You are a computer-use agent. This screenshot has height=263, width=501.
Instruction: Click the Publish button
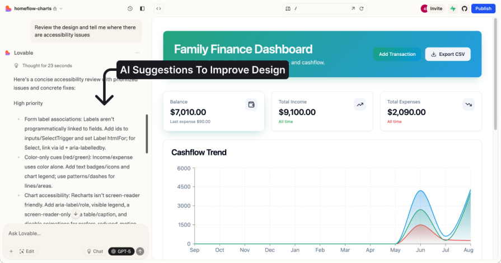483,8
